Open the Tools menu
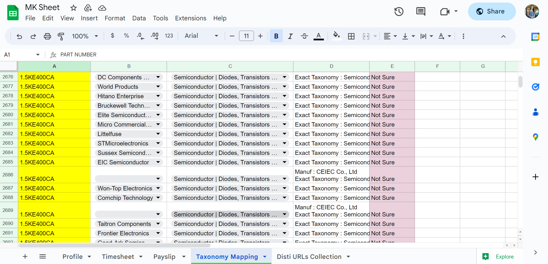The width and height of the screenshot is (548, 264). click(161, 18)
